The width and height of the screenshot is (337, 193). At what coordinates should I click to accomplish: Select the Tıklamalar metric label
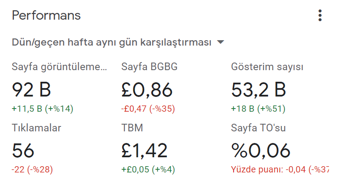37,128
